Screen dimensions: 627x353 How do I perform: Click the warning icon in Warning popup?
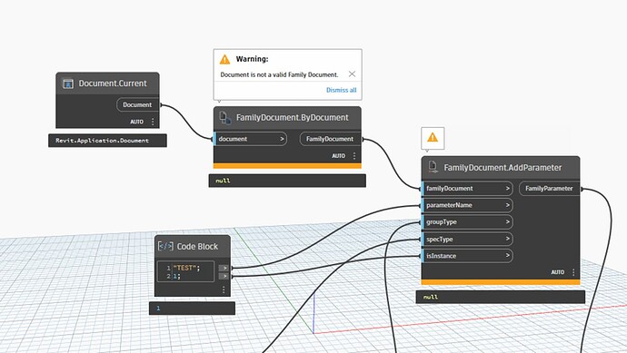tap(224, 59)
